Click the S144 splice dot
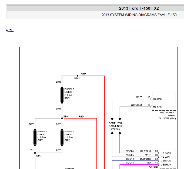The height and width of the screenshot is (169, 184). pyautogui.click(x=62, y=118)
